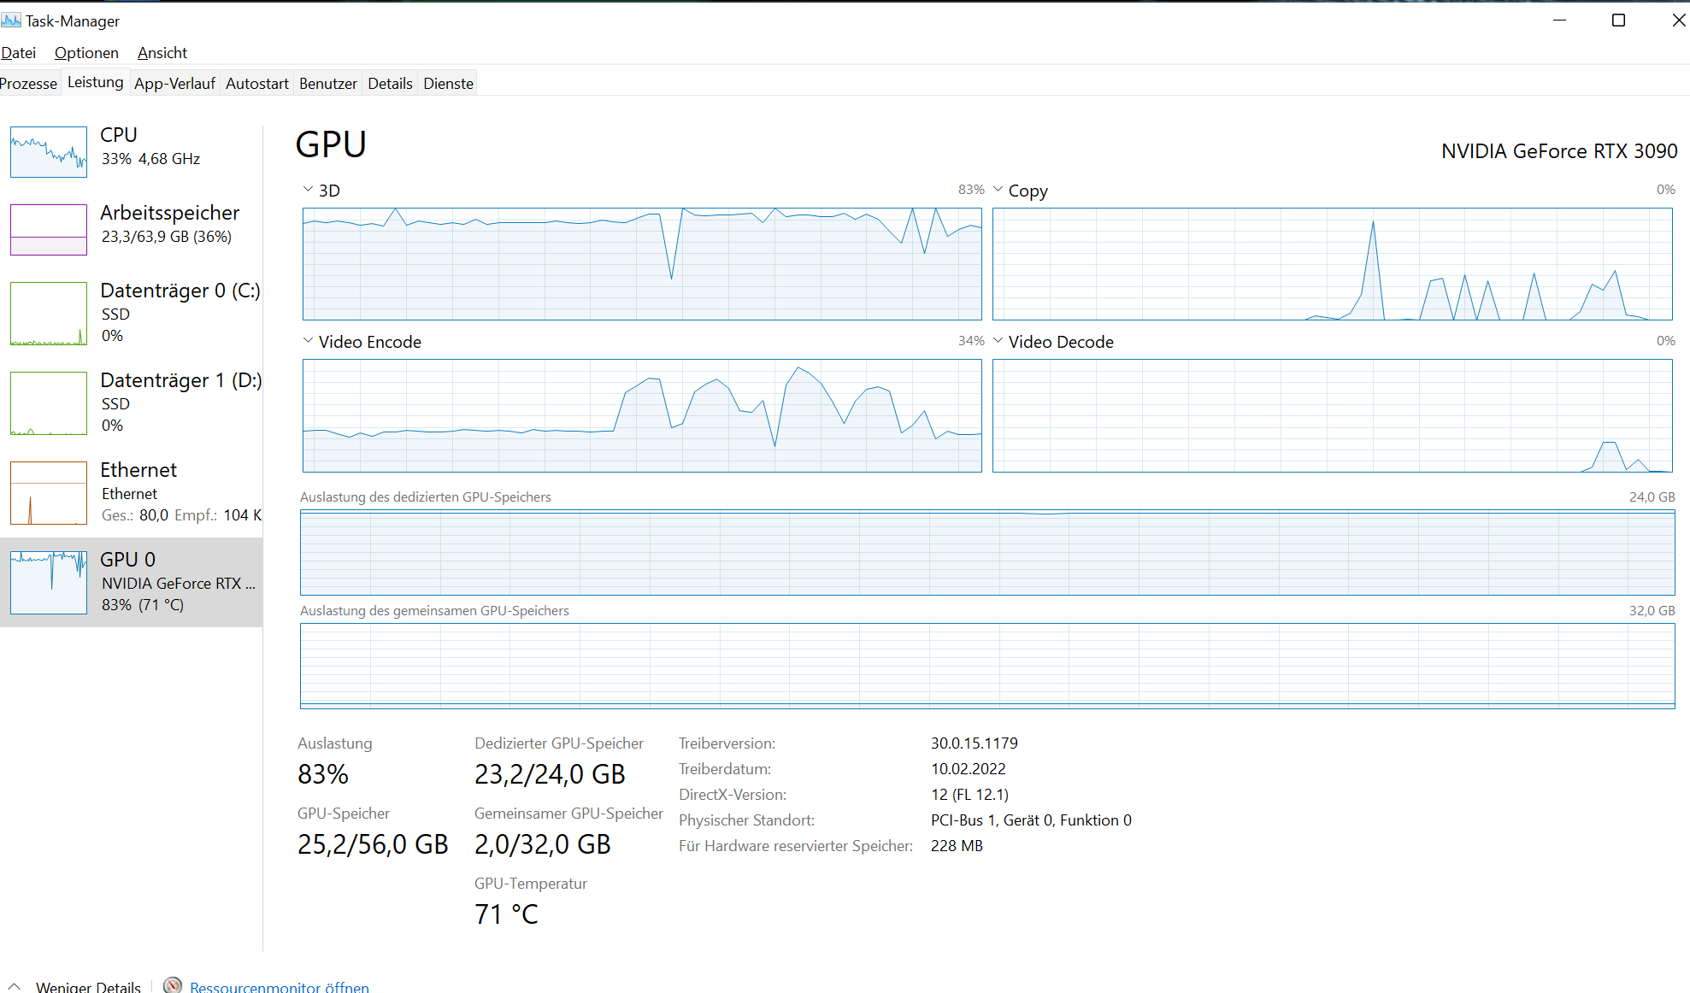Switch to the Prozesse tab
The width and height of the screenshot is (1690, 993).
click(28, 83)
